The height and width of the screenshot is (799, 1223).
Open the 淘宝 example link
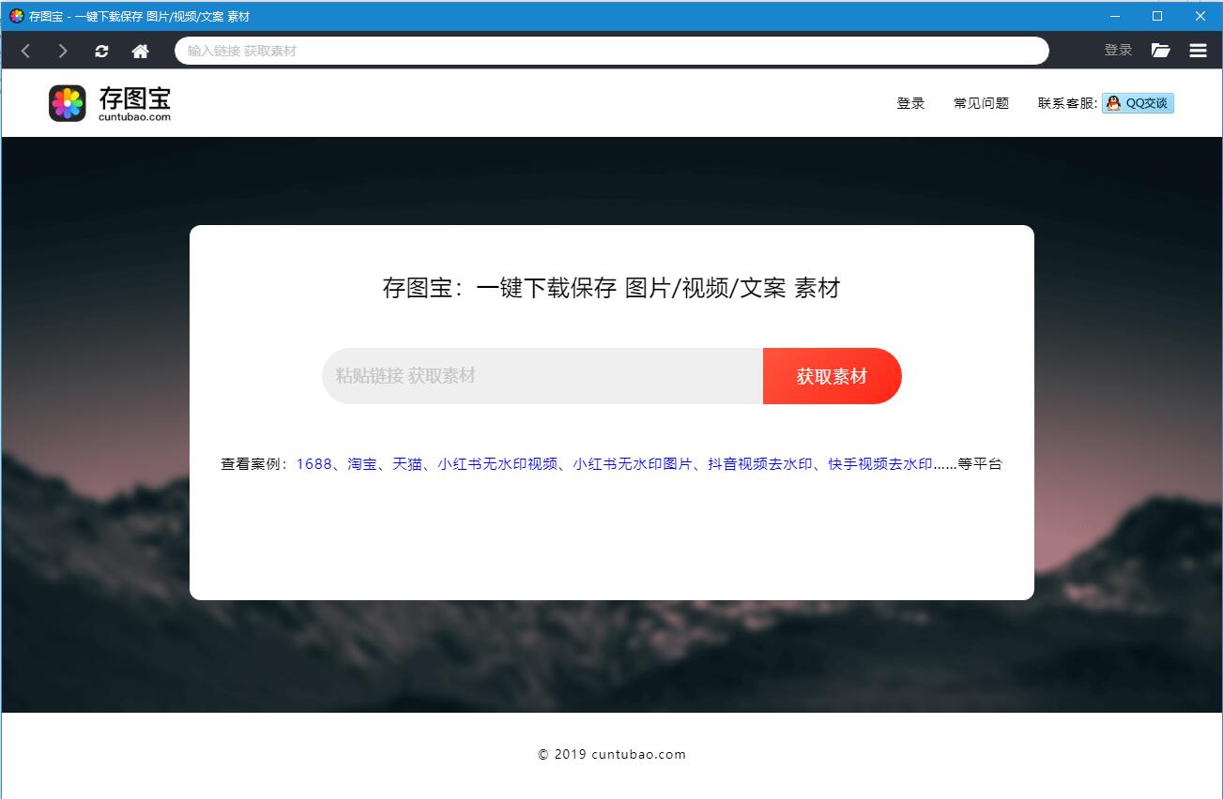[362, 464]
